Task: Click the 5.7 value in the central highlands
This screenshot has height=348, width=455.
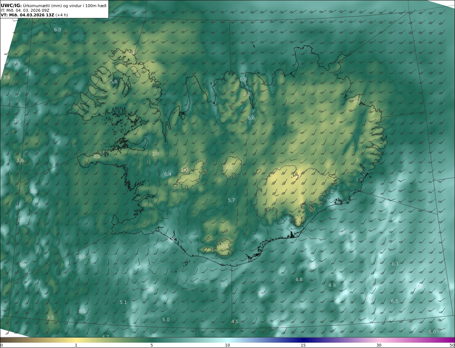Action: pyautogui.click(x=231, y=200)
